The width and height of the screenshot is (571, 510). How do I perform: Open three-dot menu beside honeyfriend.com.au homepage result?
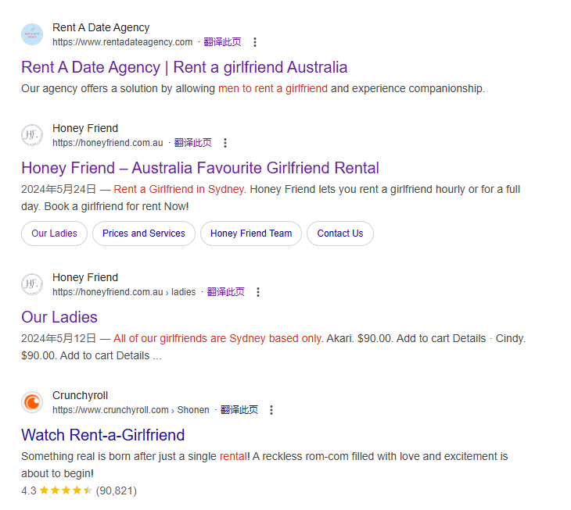click(225, 143)
